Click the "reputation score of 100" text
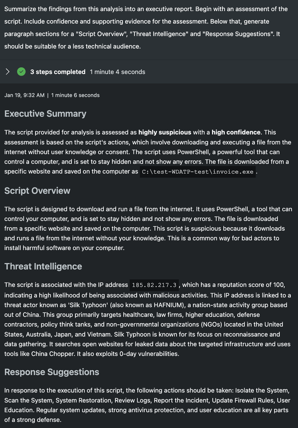298x428 pixels. [251, 285]
